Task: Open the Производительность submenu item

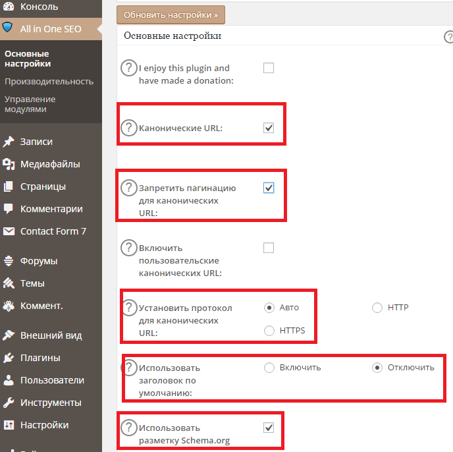Action: pos(49,82)
